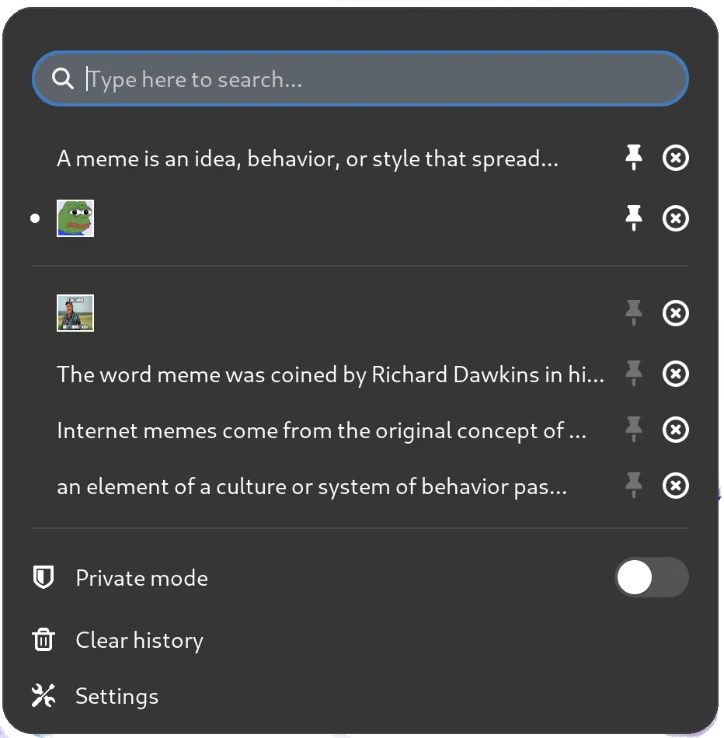Remove the Pepe frog image from history
The image size is (724, 738).
coord(675,219)
